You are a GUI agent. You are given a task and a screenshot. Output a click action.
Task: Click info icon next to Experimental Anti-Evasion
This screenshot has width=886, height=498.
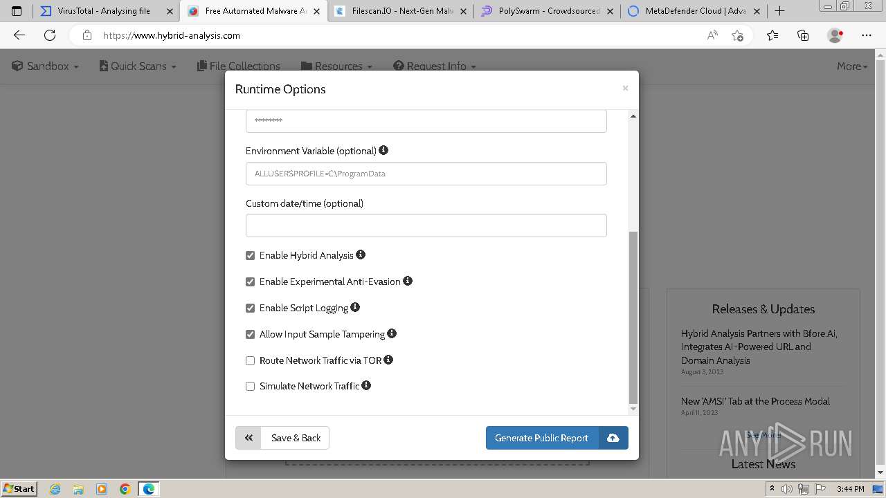pyautogui.click(x=408, y=281)
